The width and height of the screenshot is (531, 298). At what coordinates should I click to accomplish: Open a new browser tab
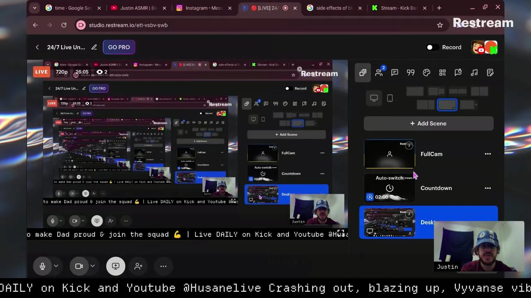tap(439, 8)
